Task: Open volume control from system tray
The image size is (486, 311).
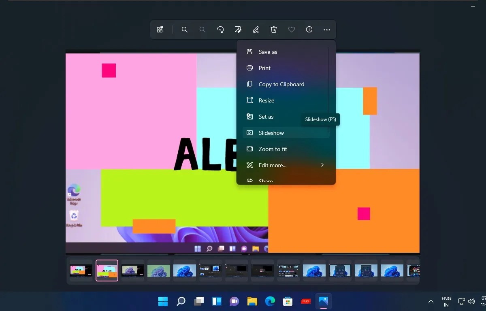Action: pyautogui.click(x=471, y=301)
